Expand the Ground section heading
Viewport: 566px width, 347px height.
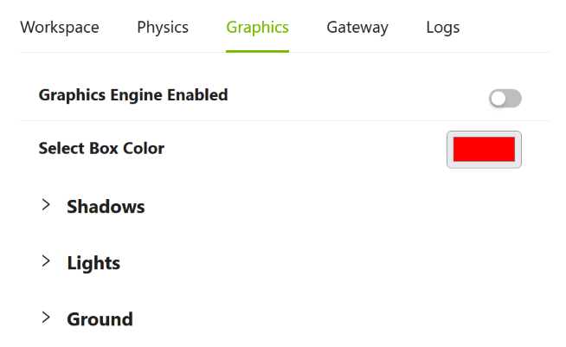[100, 319]
